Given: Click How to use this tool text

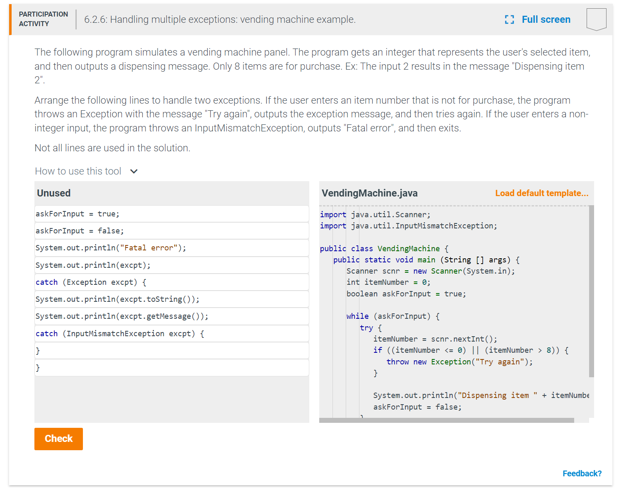Looking at the screenshot, I should click(x=78, y=171).
